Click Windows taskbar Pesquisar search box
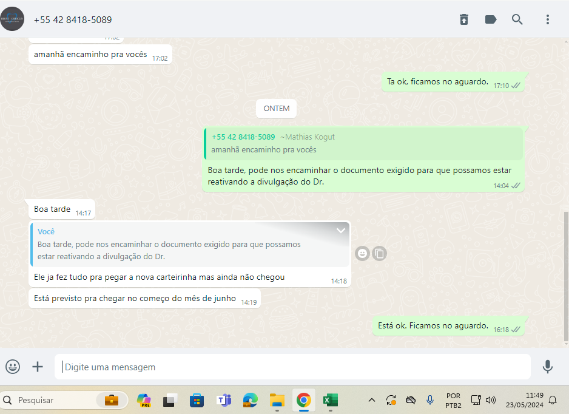The image size is (569, 414). [x=64, y=400]
